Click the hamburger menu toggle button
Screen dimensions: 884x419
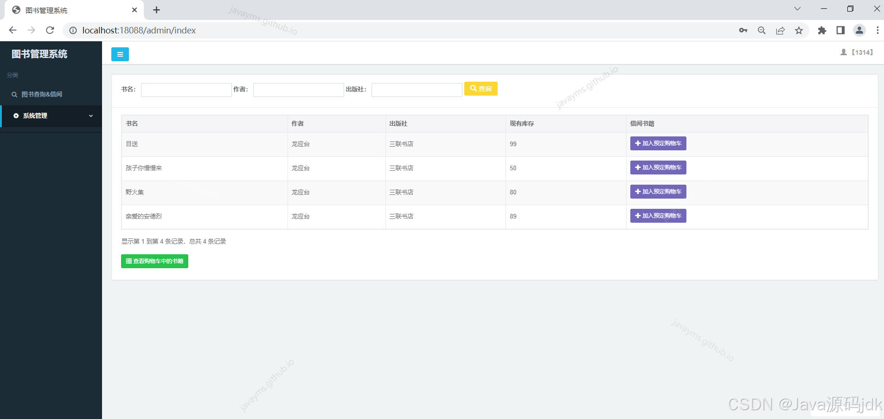pyautogui.click(x=120, y=54)
